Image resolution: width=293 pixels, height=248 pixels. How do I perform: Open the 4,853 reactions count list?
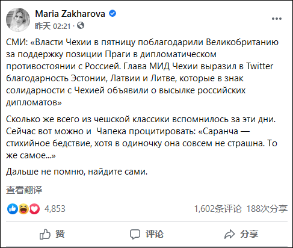[55, 209]
